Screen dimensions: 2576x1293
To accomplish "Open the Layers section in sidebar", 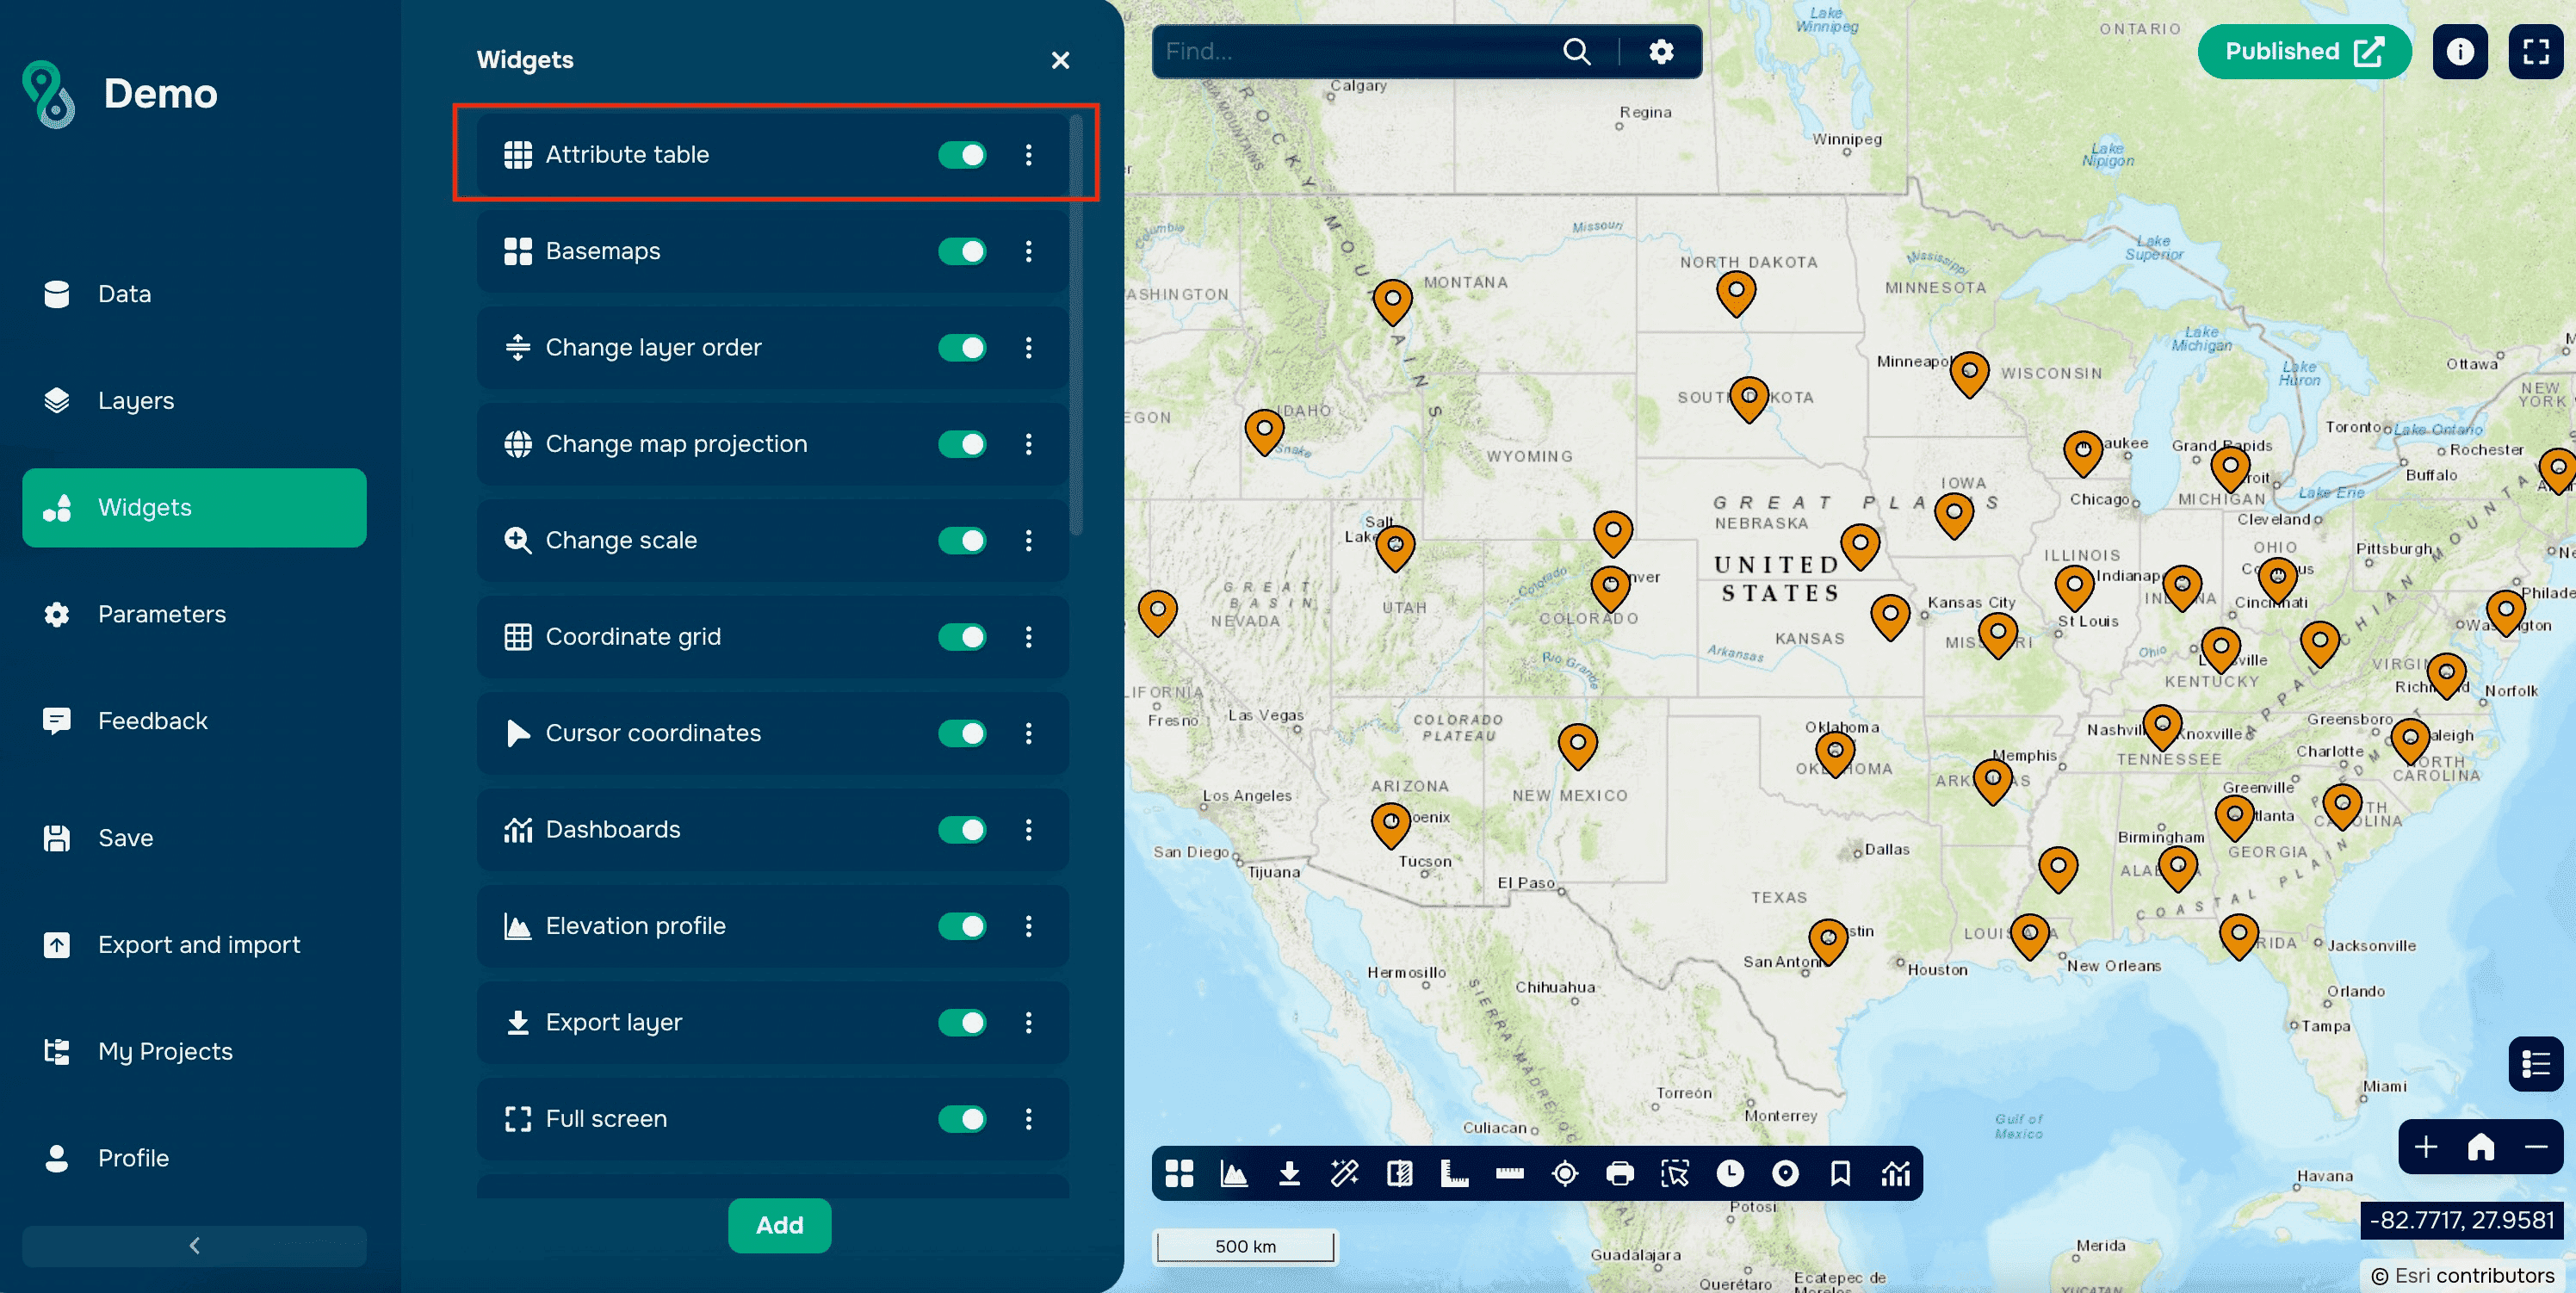I will point(136,401).
